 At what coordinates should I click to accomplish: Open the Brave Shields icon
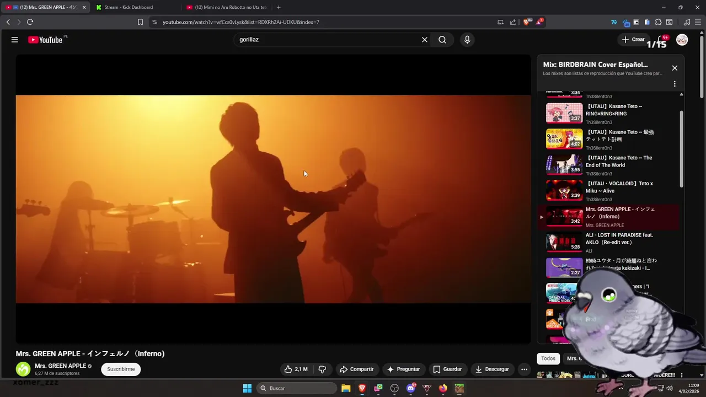pyautogui.click(x=527, y=22)
